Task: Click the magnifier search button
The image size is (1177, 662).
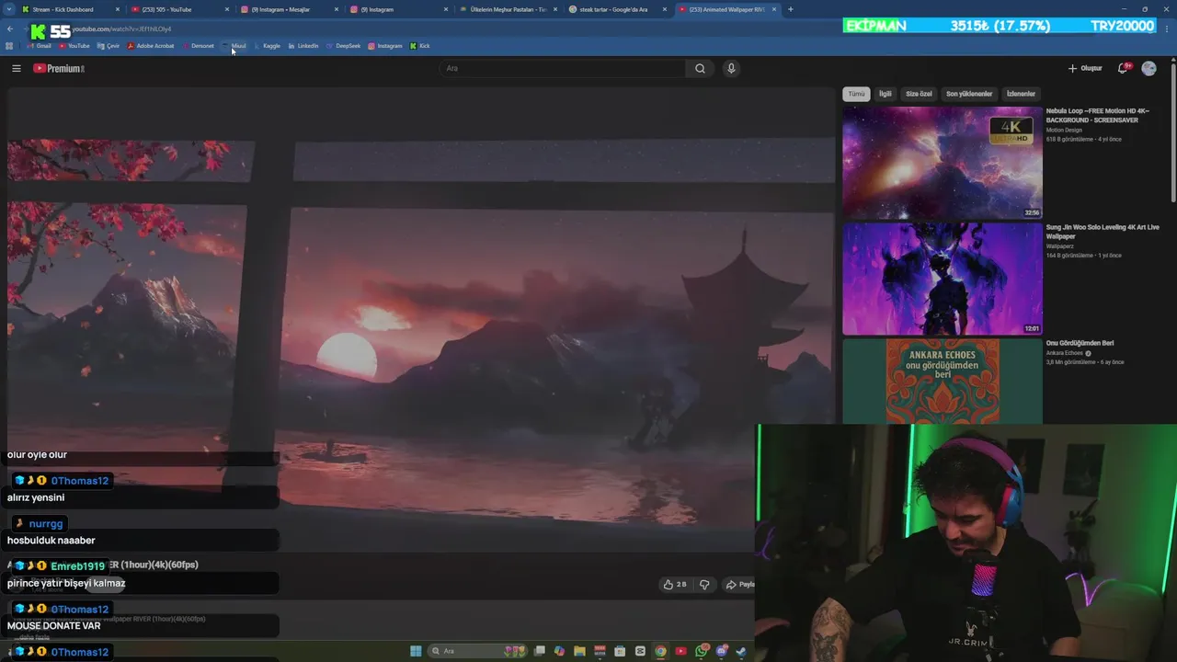Action: (700, 68)
